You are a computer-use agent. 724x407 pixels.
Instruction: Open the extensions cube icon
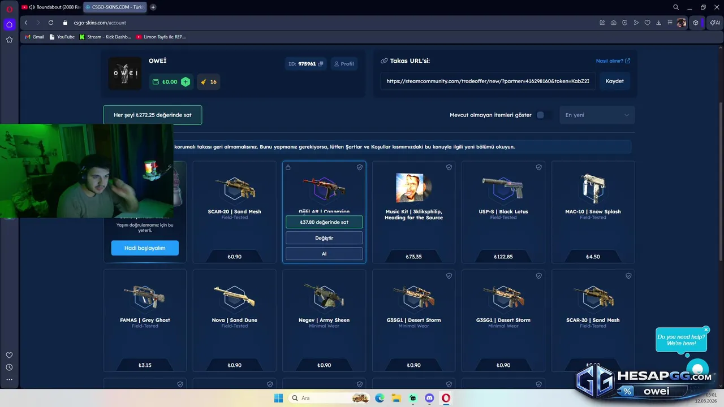point(696,23)
